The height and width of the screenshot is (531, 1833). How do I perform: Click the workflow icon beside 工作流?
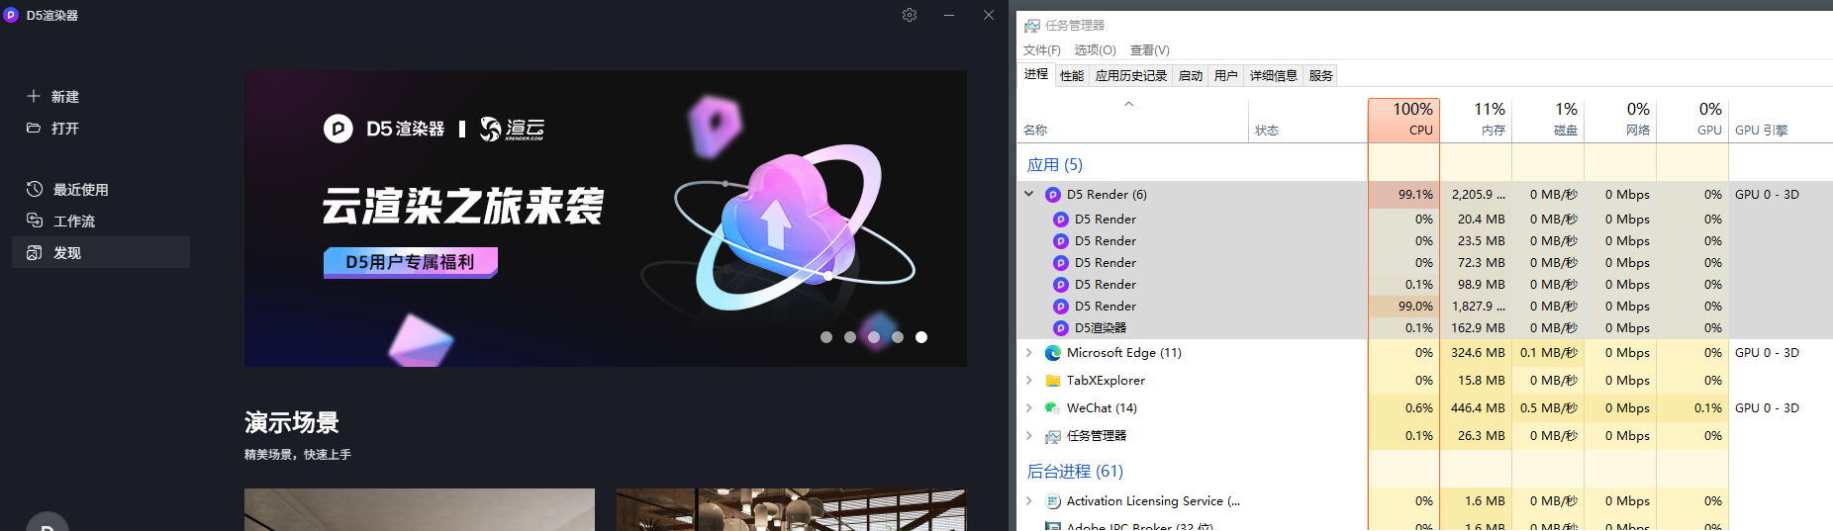pos(35,221)
